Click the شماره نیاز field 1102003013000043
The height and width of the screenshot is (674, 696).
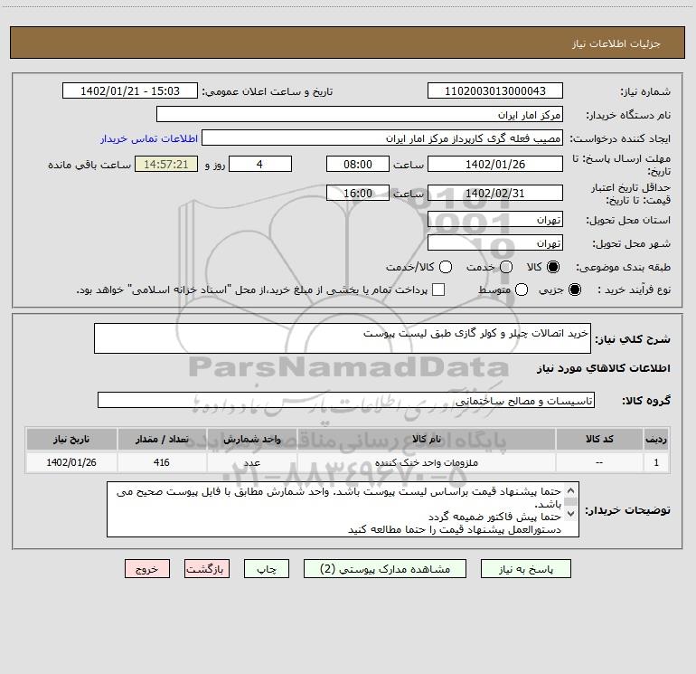click(495, 91)
